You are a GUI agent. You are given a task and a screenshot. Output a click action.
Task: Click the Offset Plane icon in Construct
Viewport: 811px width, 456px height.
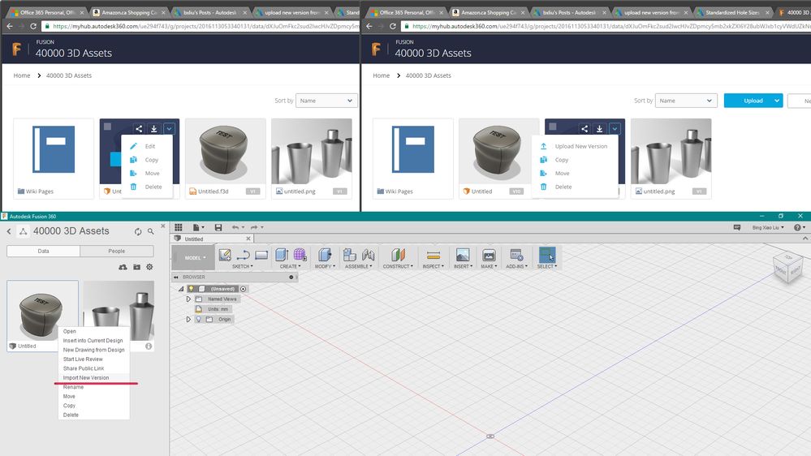tap(397, 255)
